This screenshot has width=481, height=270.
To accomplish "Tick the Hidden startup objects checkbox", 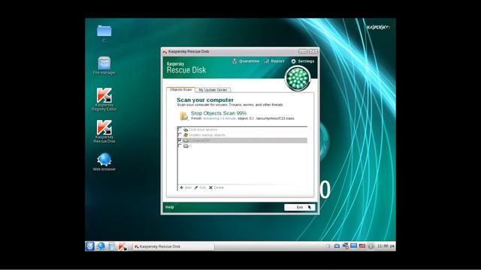I will (x=180, y=135).
